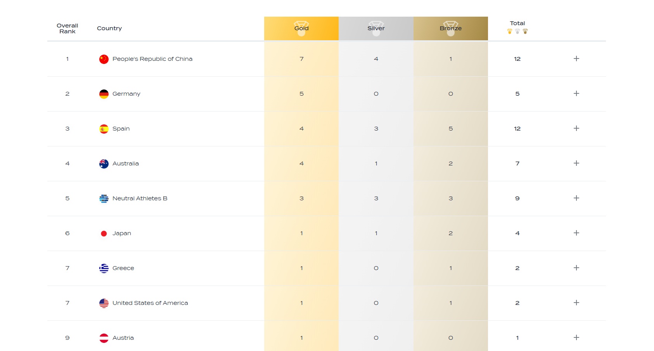
Task: Click the Greece flag icon
Action: point(104,268)
